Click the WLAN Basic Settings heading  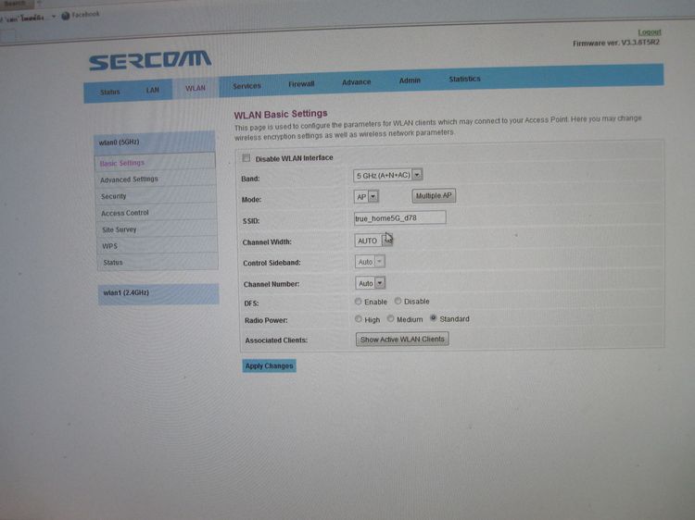281,114
